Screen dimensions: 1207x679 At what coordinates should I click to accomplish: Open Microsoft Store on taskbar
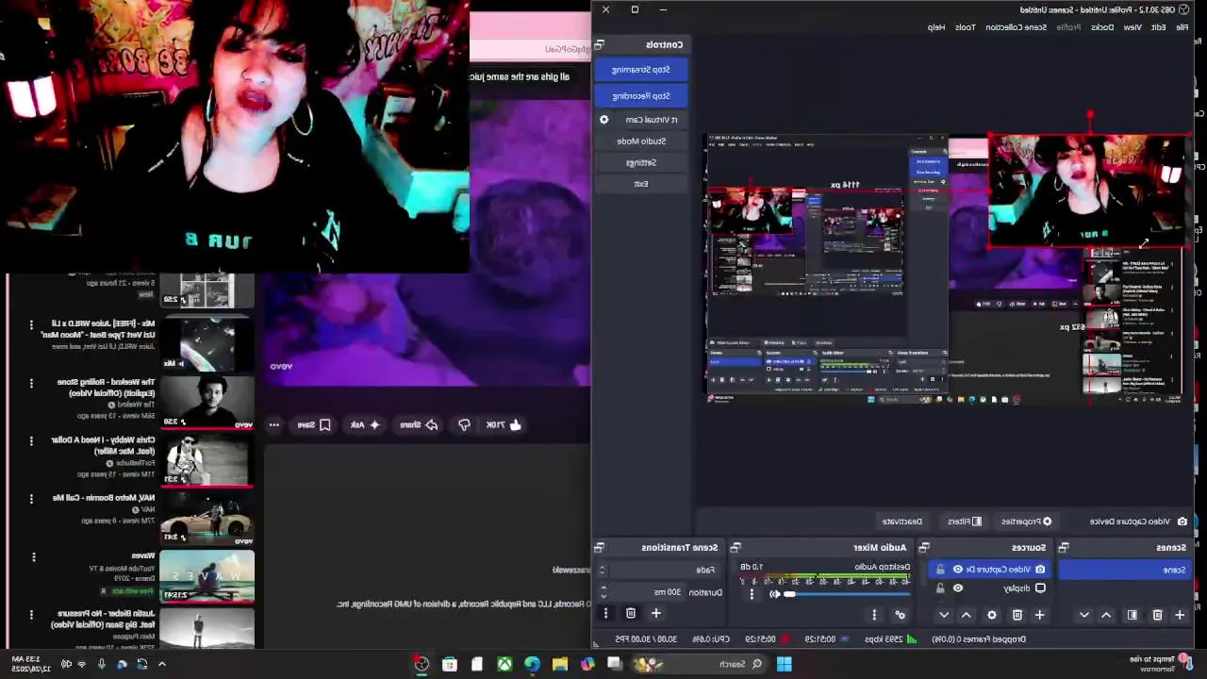pos(450,664)
